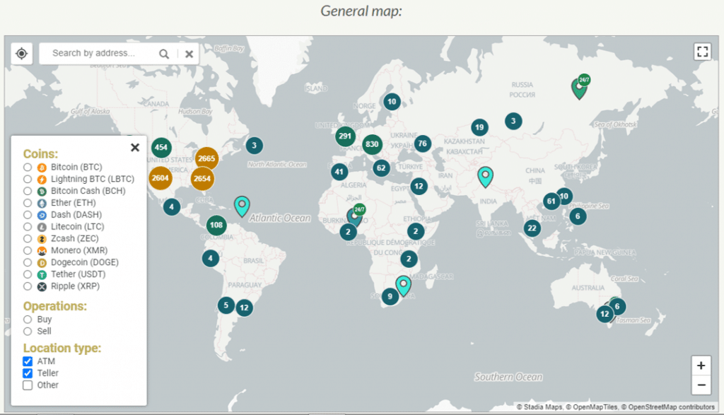Enter fullscreen map view
Image resolution: width=724 pixels, height=415 pixels.
701,52
